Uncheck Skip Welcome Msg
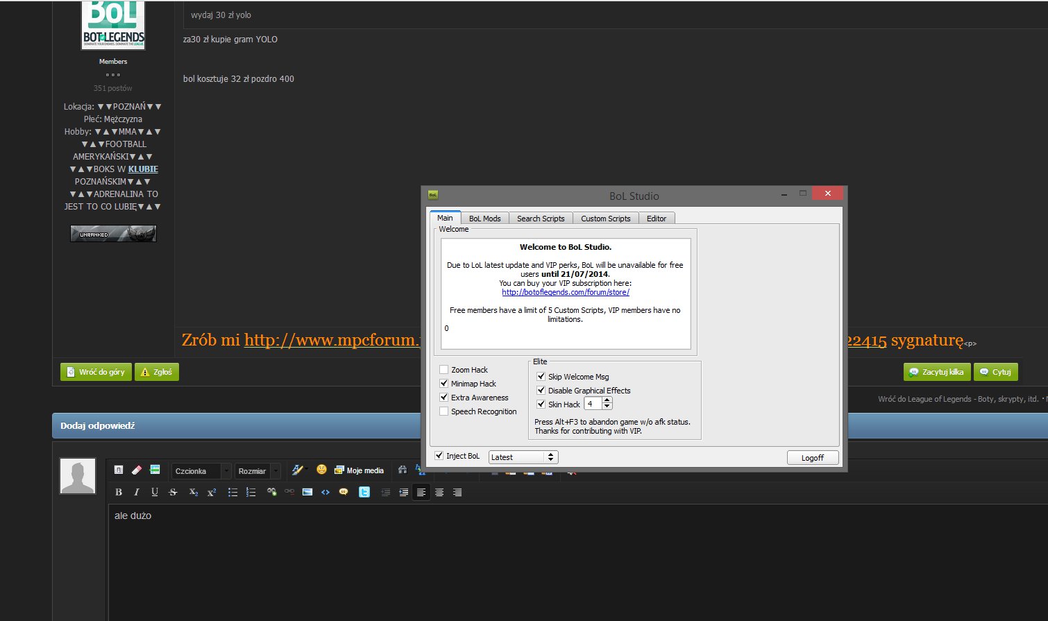Image resolution: width=1048 pixels, height=621 pixels. (541, 377)
